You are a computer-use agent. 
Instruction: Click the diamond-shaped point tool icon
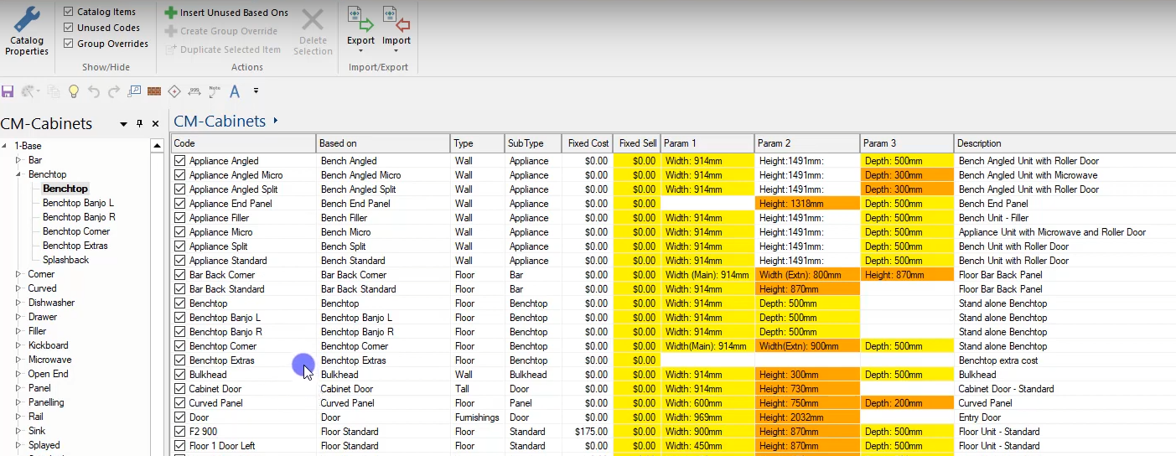[174, 91]
